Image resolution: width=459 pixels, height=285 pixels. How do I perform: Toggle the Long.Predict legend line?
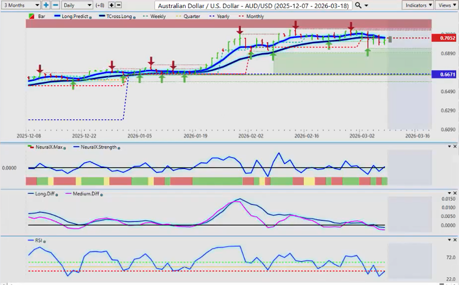(x=72, y=16)
